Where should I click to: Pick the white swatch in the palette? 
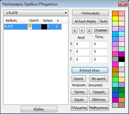pos(122,64)
